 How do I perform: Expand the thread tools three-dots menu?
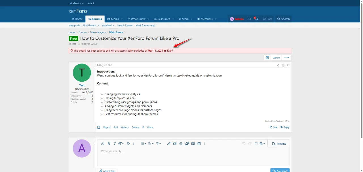[286, 58]
